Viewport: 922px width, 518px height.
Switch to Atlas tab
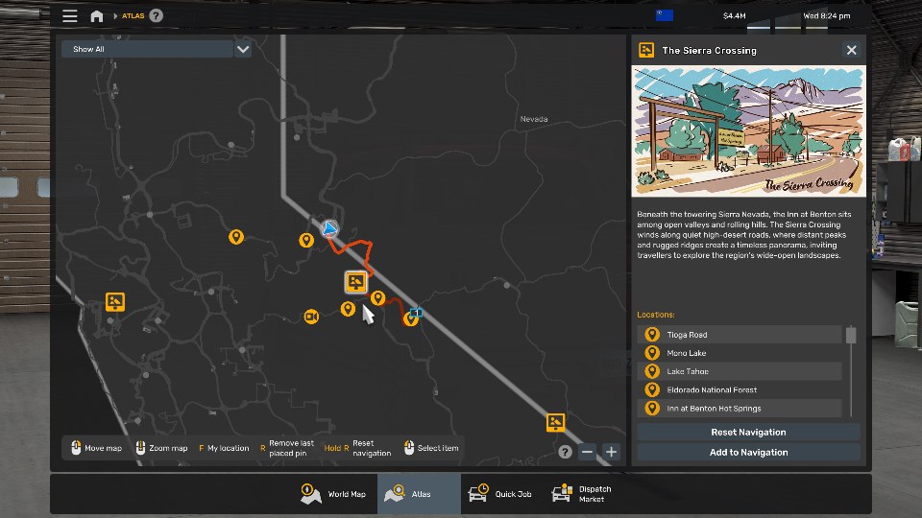(x=419, y=494)
